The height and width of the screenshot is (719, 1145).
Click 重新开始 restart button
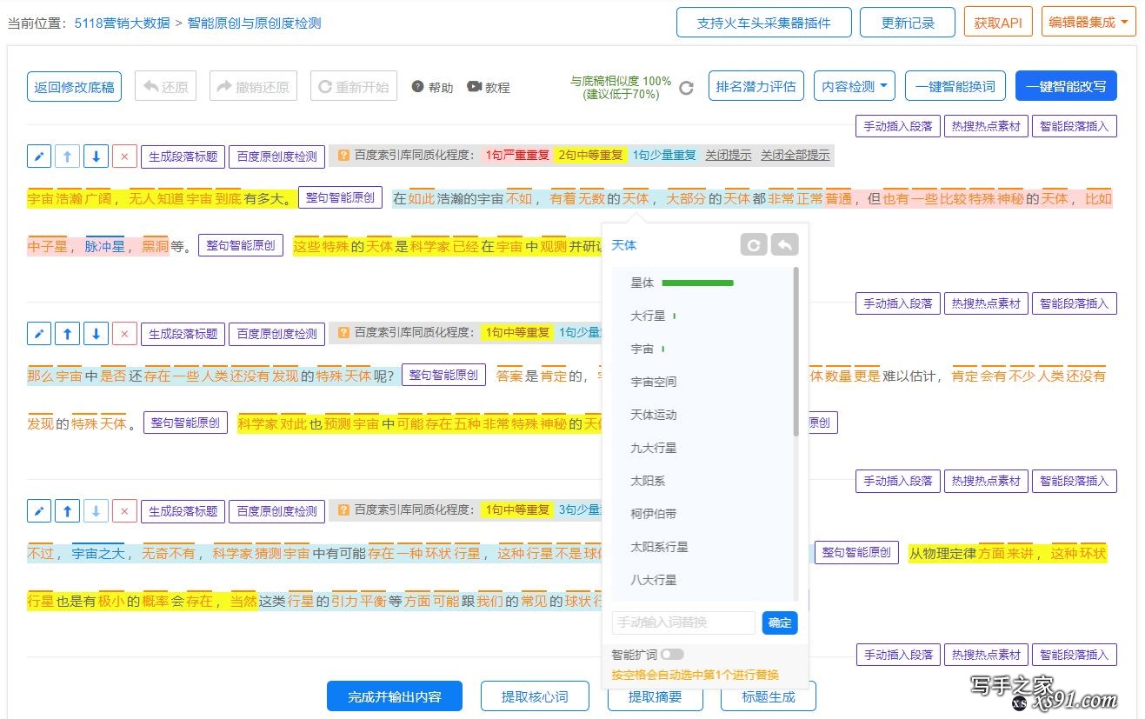354,87
